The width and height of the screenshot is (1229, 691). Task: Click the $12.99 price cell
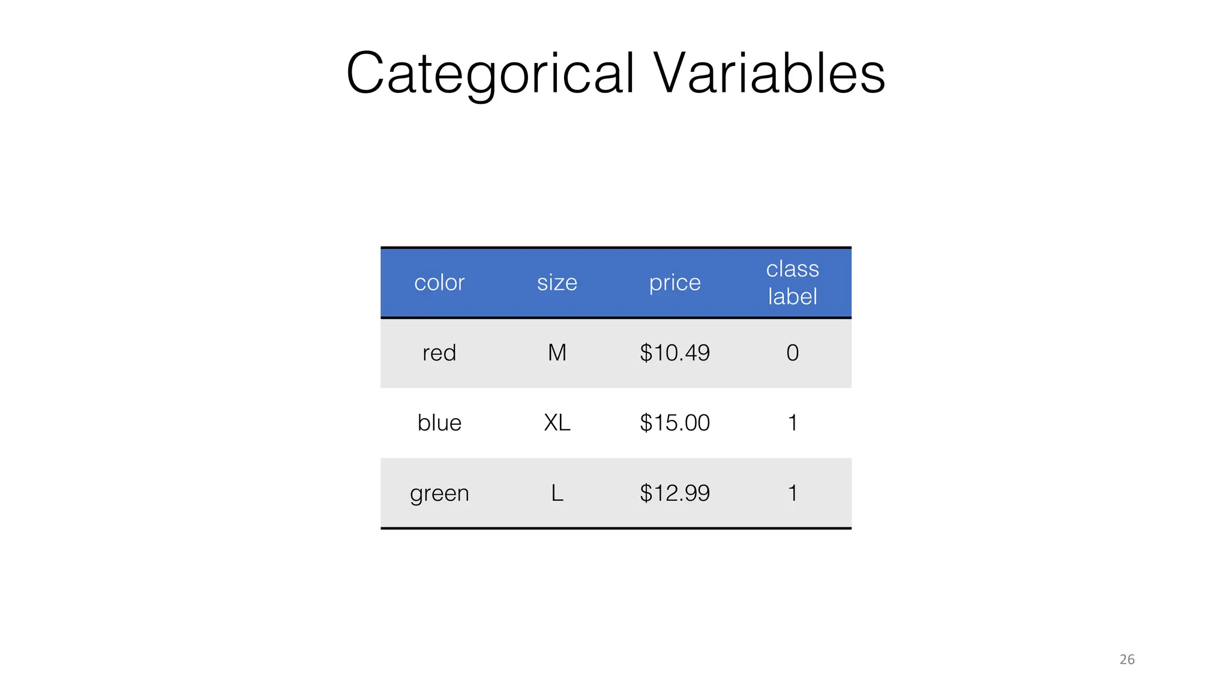675,493
